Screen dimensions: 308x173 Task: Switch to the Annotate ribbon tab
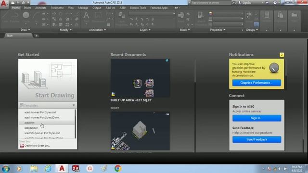tap(40, 8)
